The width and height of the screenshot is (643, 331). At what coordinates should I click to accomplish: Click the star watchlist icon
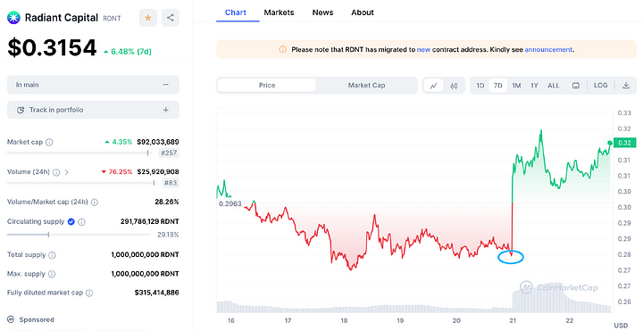(148, 18)
